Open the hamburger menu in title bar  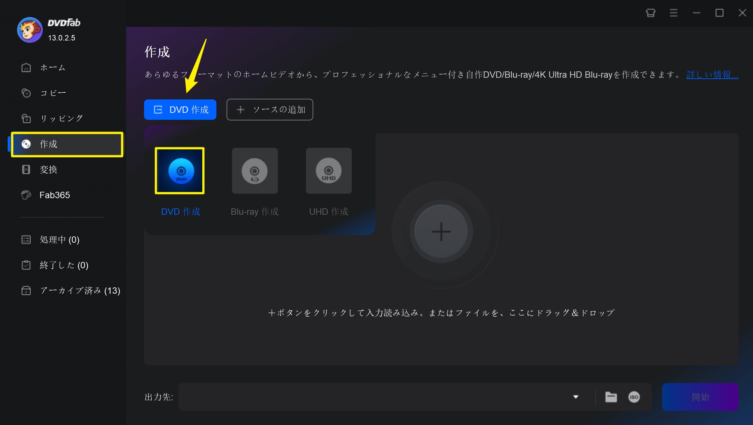[673, 13]
